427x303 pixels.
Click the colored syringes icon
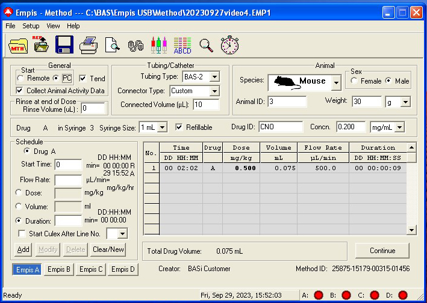click(x=158, y=44)
